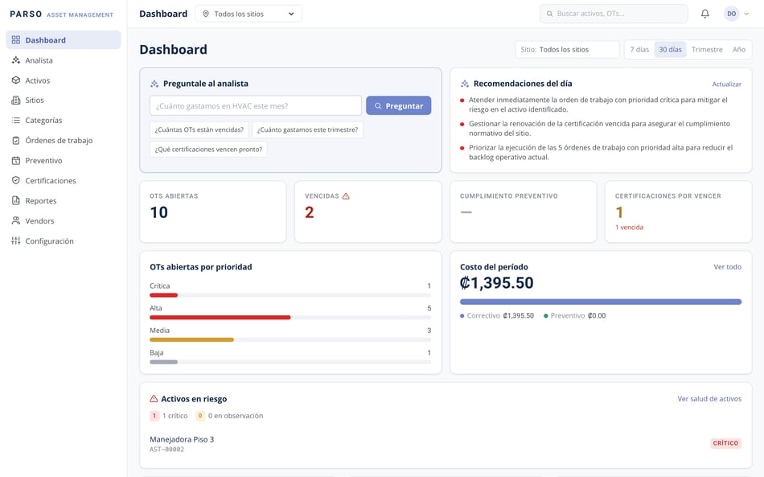Click the Preventivo ₡0.00 legend item
The height and width of the screenshot is (477, 764).
[x=575, y=316]
